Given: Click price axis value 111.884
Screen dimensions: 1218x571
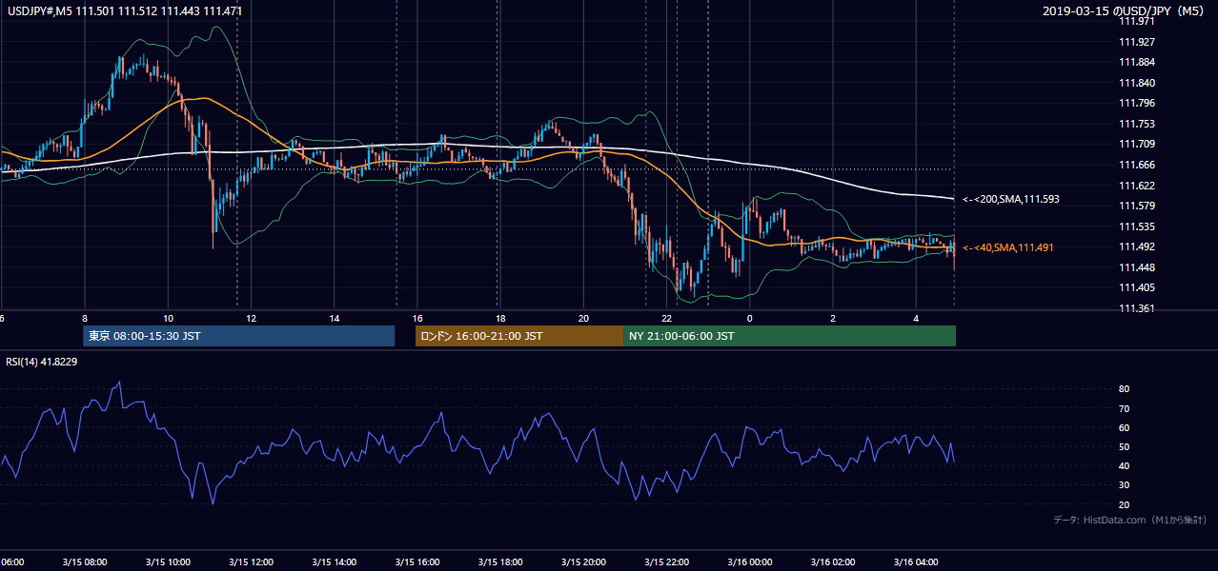Looking at the screenshot, I should point(1137,63).
